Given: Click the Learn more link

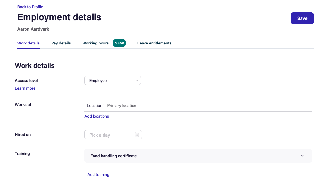Looking at the screenshot, I should point(25,88).
